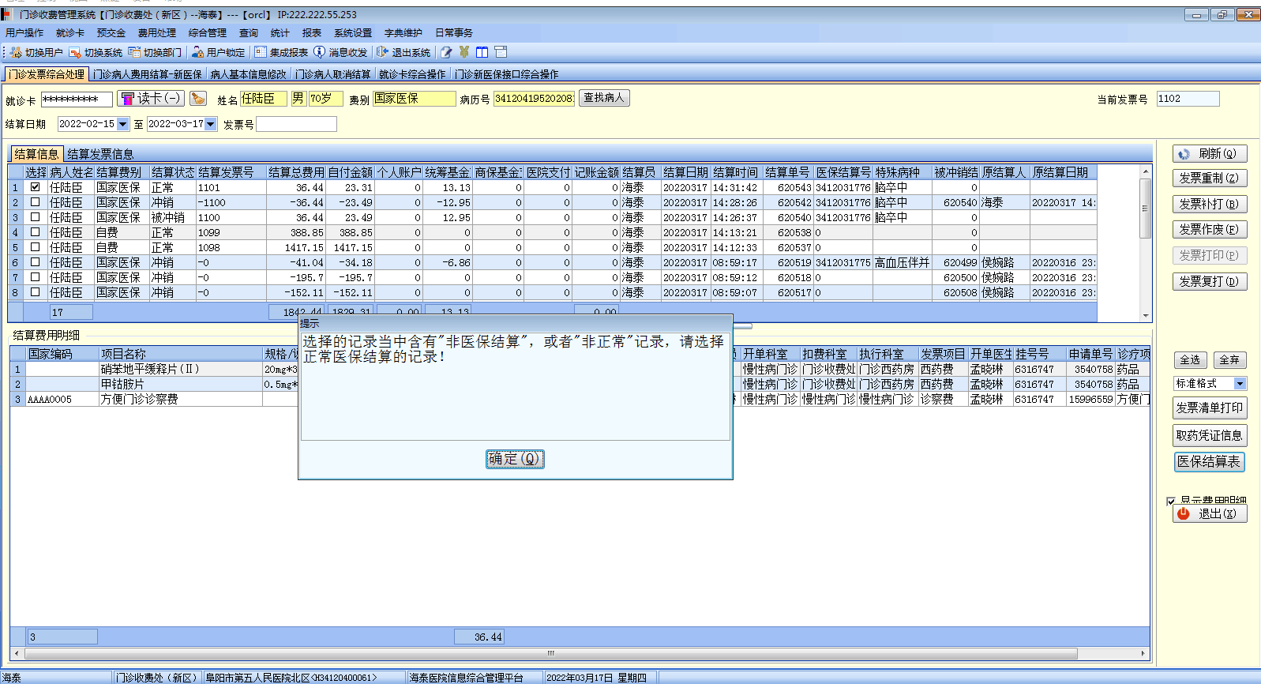The width and height of the screenshot is (1261, 684).
Task: Check the selection box for invoice 1100 row
Action: tap(35, 217)
